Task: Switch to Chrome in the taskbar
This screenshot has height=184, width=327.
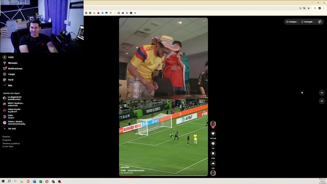Action: tap(53, 181)
